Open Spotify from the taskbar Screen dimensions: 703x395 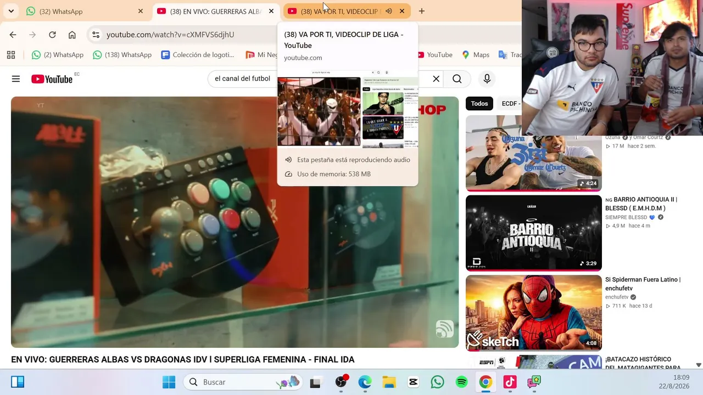tap(461, 382)
